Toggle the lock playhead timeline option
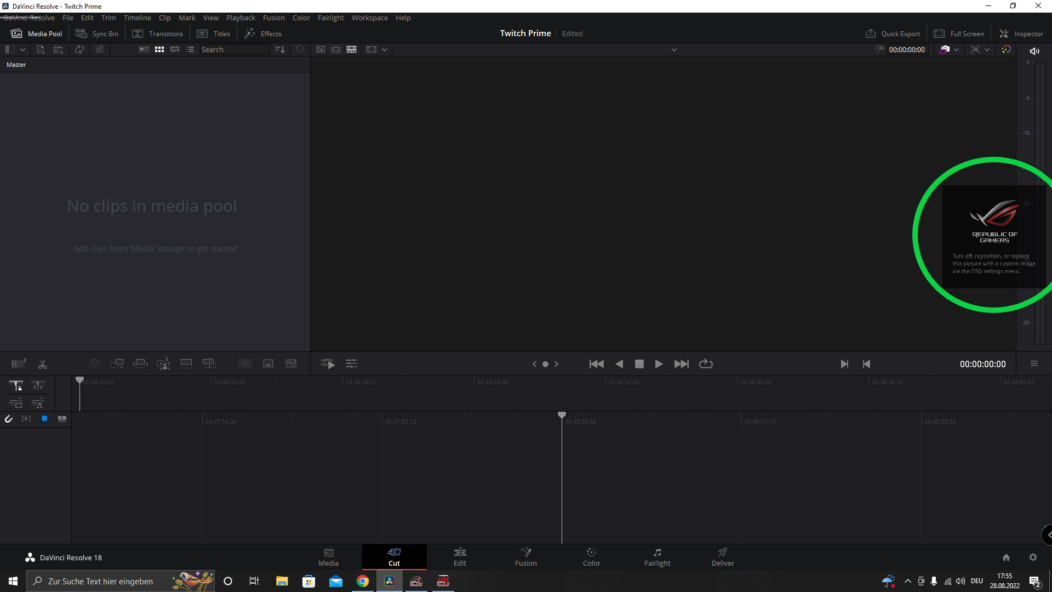The height and width of the screenshot is (592, 1052). click(16, 386)
